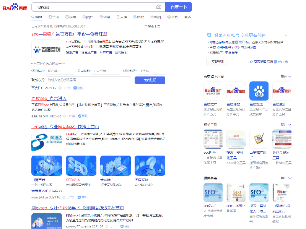306x229 pixels.
Task: Open the 搜索广告 sublink
Action: point(72,52)
